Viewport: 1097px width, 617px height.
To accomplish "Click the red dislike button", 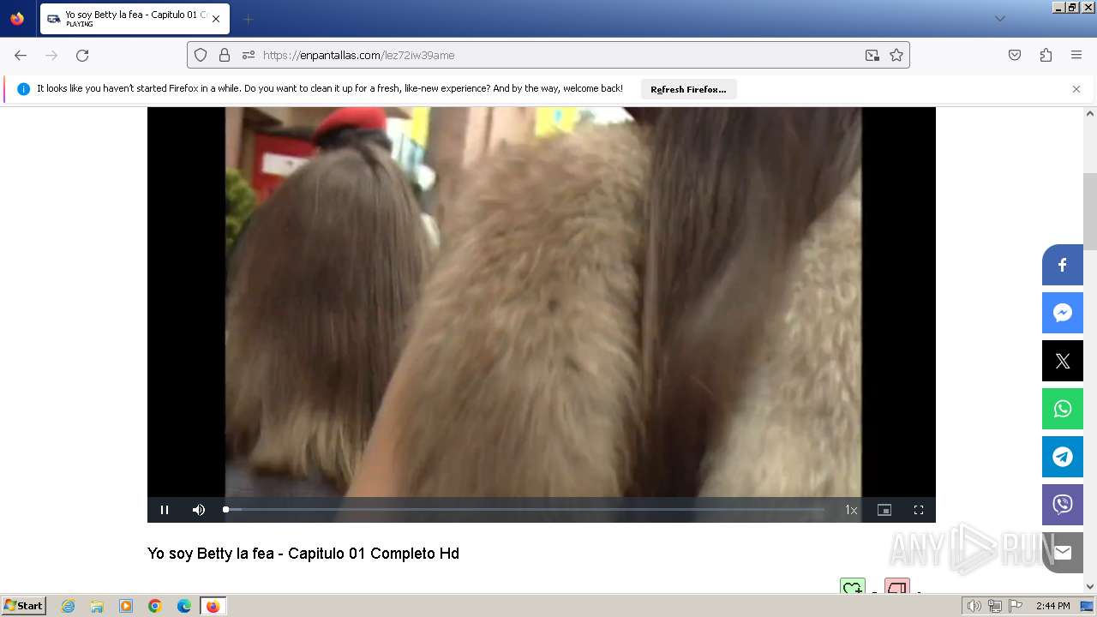I will click(x=897, y=587).
